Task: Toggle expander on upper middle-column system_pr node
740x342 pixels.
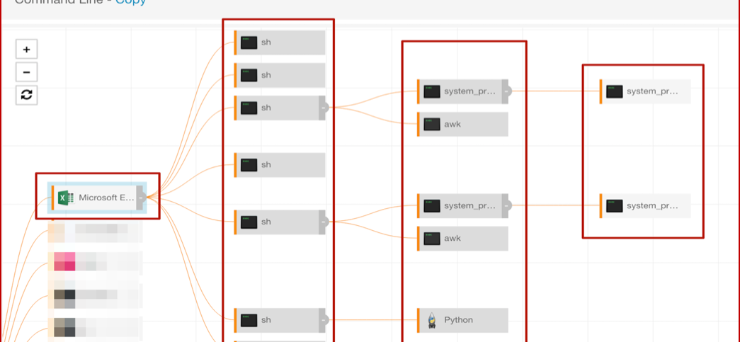Action: click(x=506, y=91)
